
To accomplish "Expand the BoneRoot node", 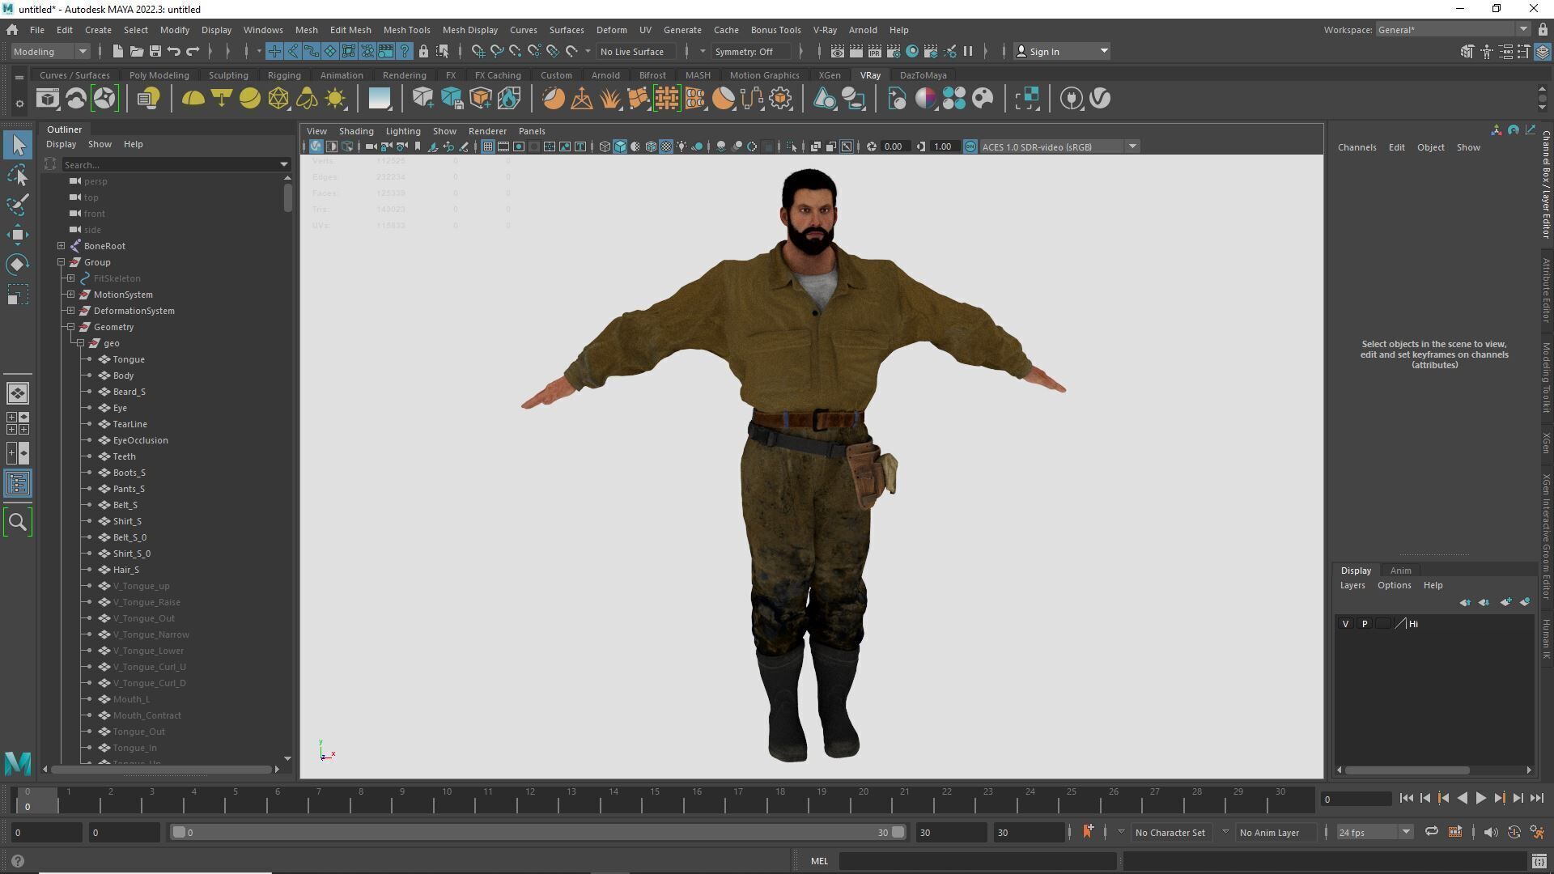I will coord(62,246).
